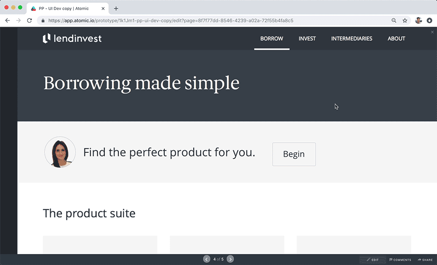Click the SHARE button

pos(425,260)
